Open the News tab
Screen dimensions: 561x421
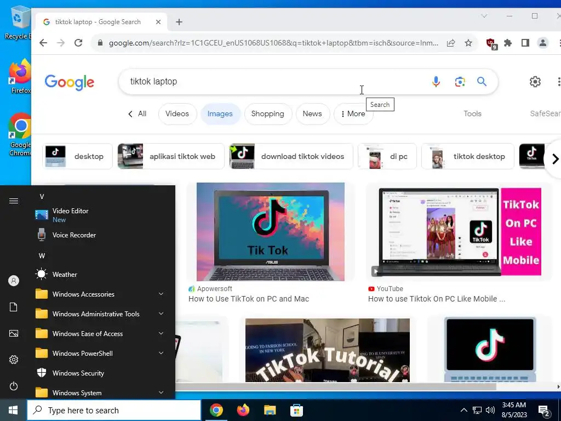312,114
